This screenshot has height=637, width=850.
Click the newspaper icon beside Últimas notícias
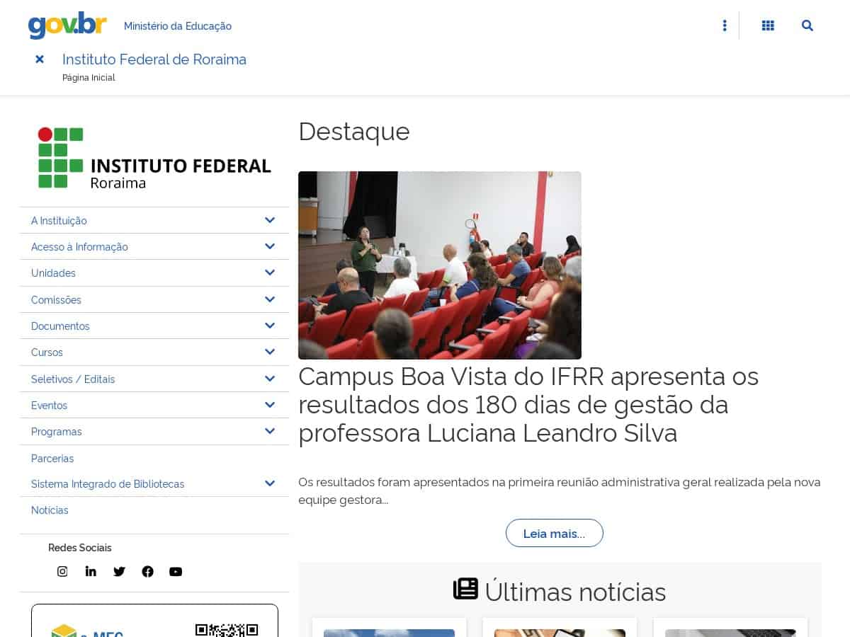click(x=465, y=589)
